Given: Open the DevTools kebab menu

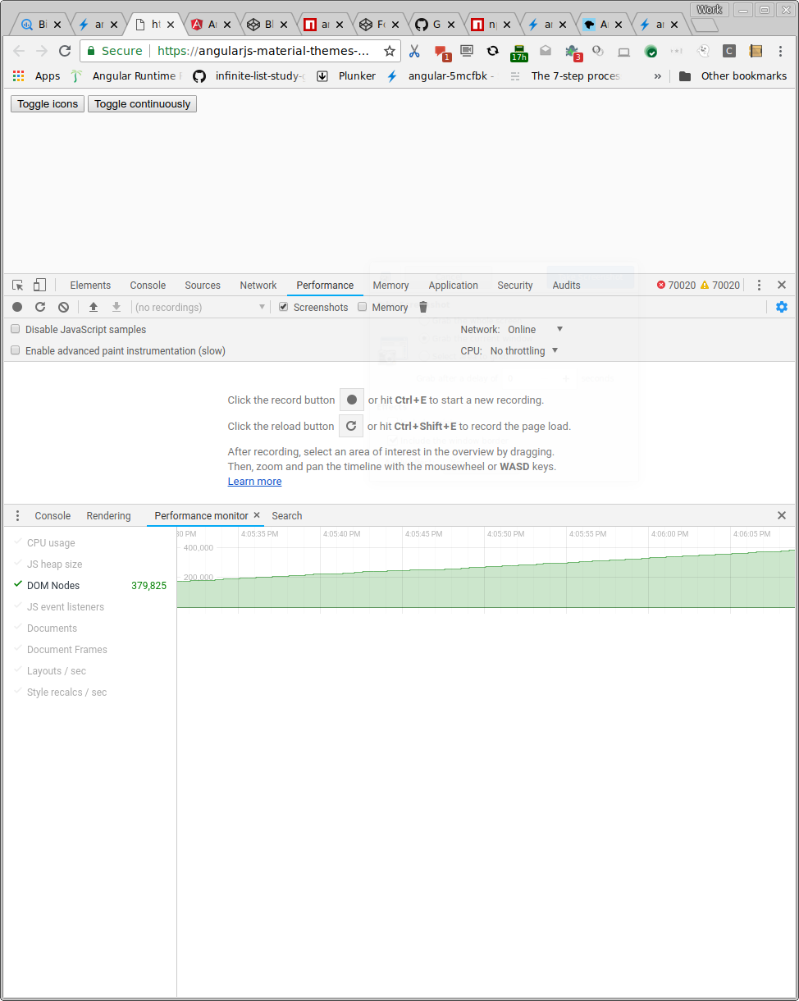Looking at the screenshot, I should click(x=759, y=285).
